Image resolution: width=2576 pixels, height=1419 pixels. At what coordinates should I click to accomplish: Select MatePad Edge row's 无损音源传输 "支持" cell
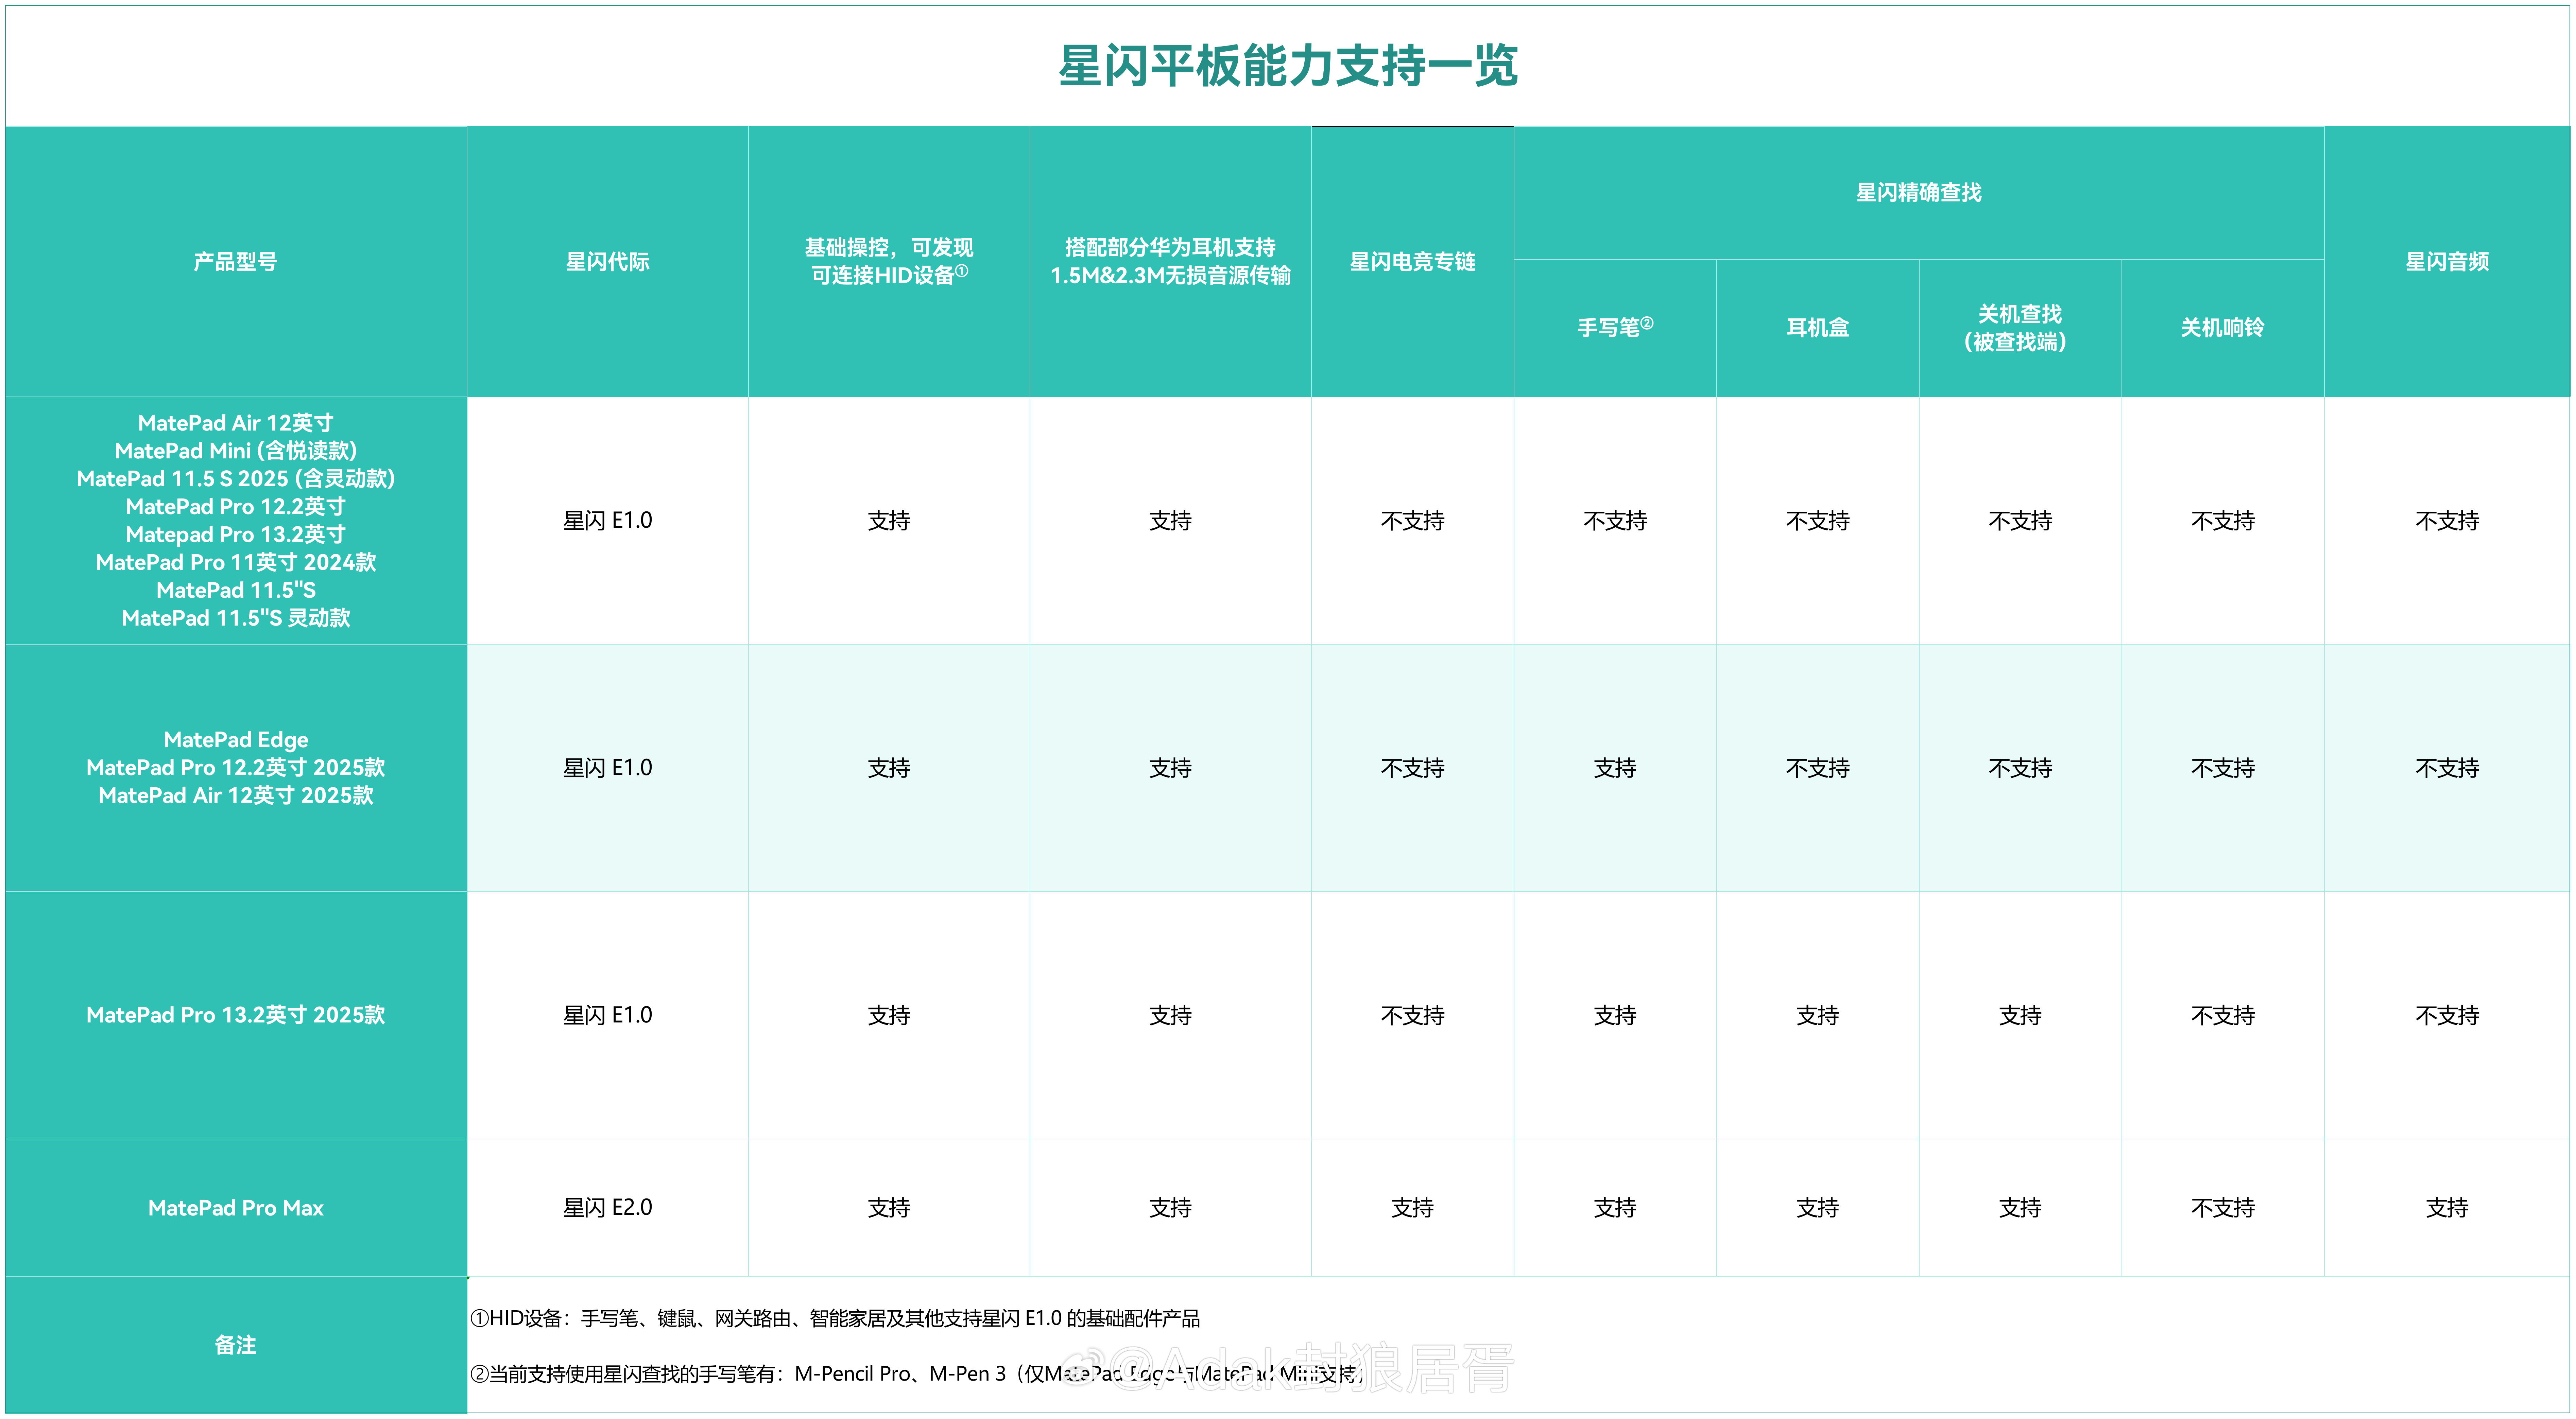point(1170,768)
